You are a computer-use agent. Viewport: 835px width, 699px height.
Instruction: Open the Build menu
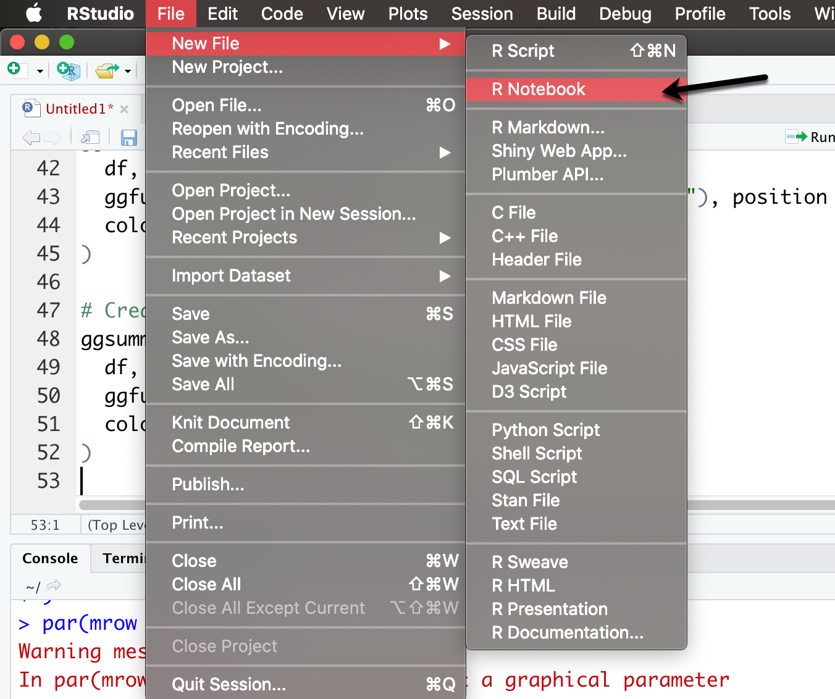coord(556,14)
